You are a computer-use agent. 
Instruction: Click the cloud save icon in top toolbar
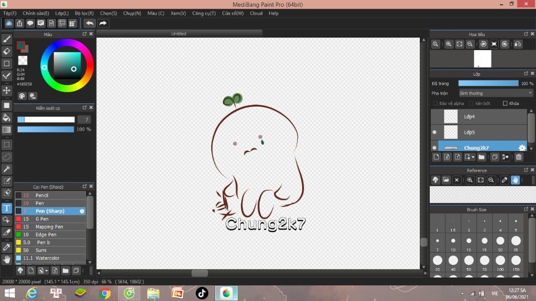(9, 23)
